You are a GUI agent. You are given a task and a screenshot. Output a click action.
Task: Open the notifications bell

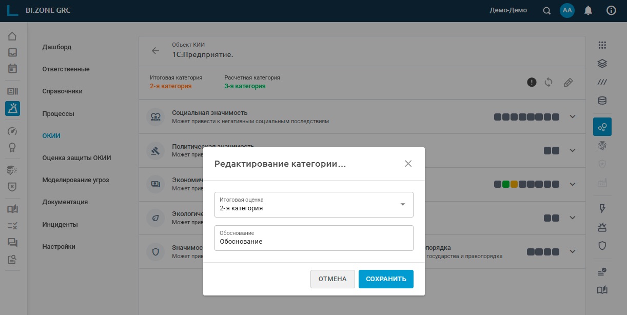[589, 11]
